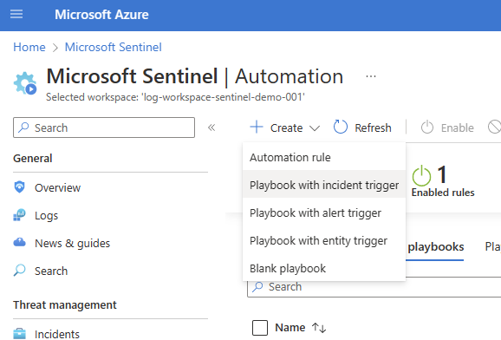The height and width of the screenshot is (340, 501).
Task: Click the magnifier in sidebar search box
Action: 23,127
